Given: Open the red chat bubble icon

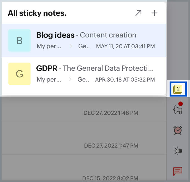Looking at the screenshot, I should pyautogui.click(x=177, y=171).
